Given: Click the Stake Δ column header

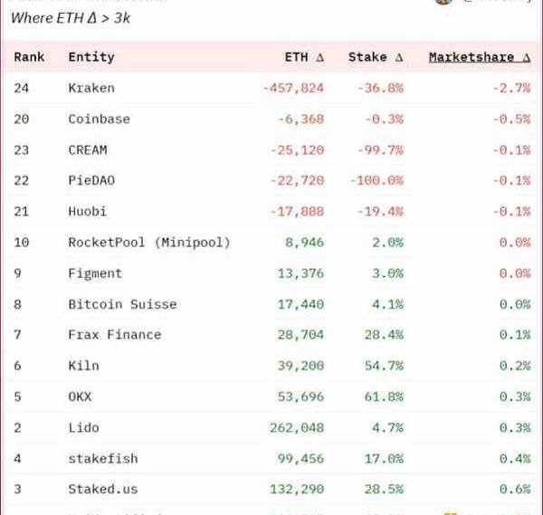Looking at the screenshot, I should click(x=376, y=57).
